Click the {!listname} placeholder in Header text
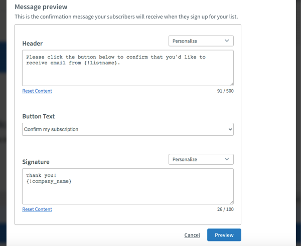301x246 pixels. (100, 63)
